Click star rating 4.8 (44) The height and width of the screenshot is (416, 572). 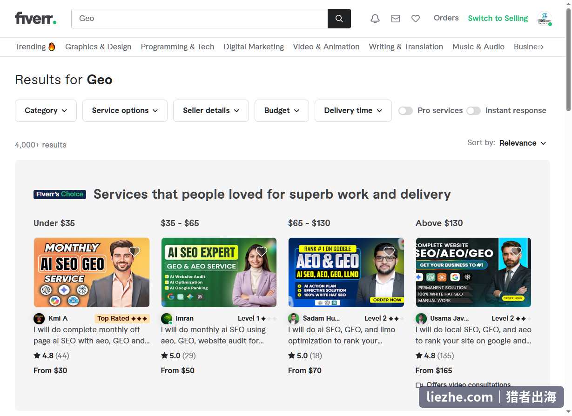(x=51, y=356)
